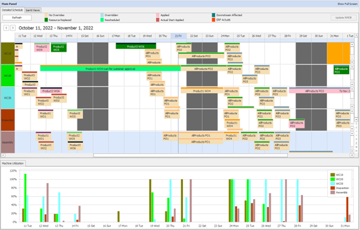Select Product3 WO6 bar in Assembly row
Image resolution: width=360 pixels, height=230 pixels.
pyautogui.click(x=76, y=146)
